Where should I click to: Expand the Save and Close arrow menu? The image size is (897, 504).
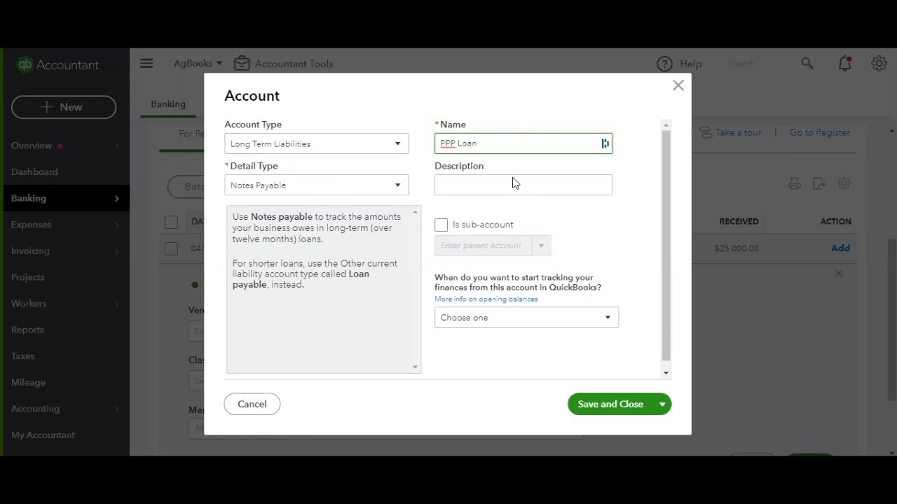point(662,404)
